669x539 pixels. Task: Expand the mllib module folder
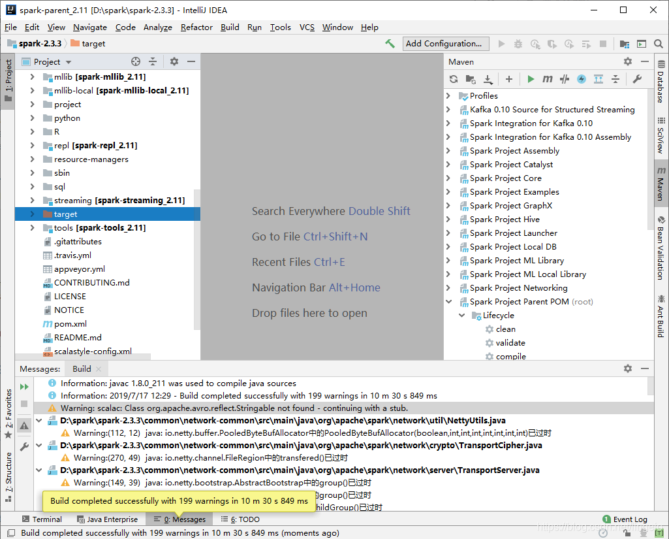coord(32,77)
